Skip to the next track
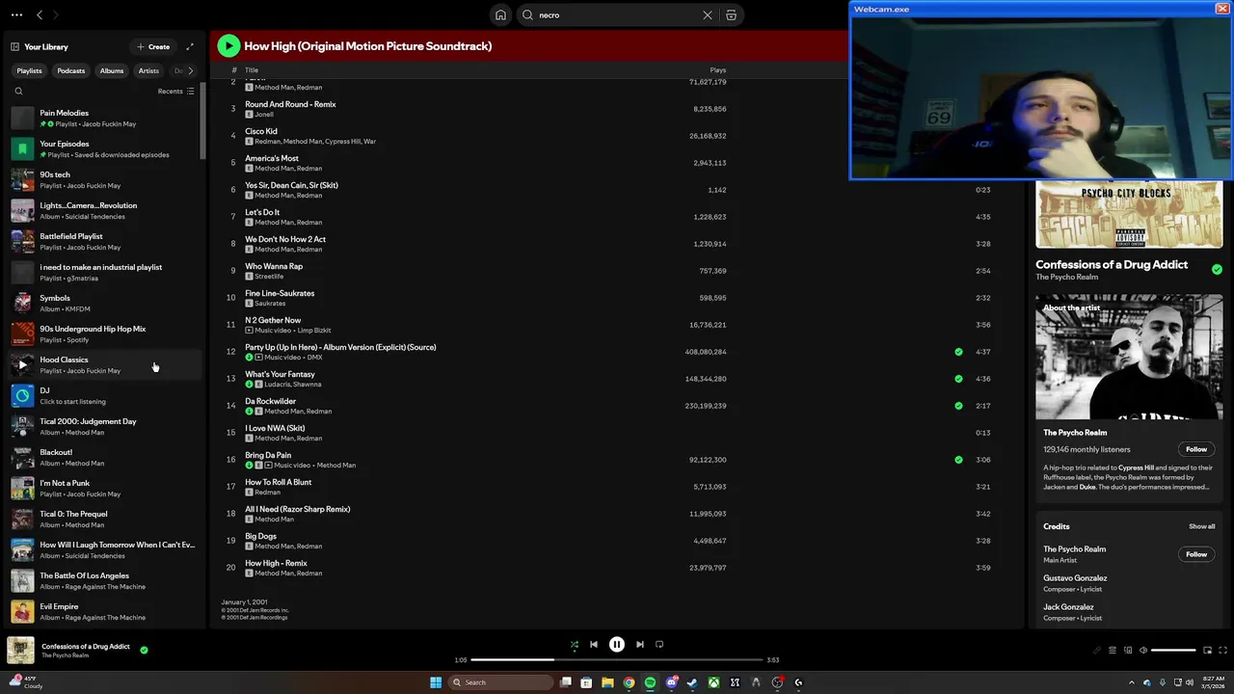Viewport: 1234px width, 694px height. pyautogui.click(x=640, y=645)
